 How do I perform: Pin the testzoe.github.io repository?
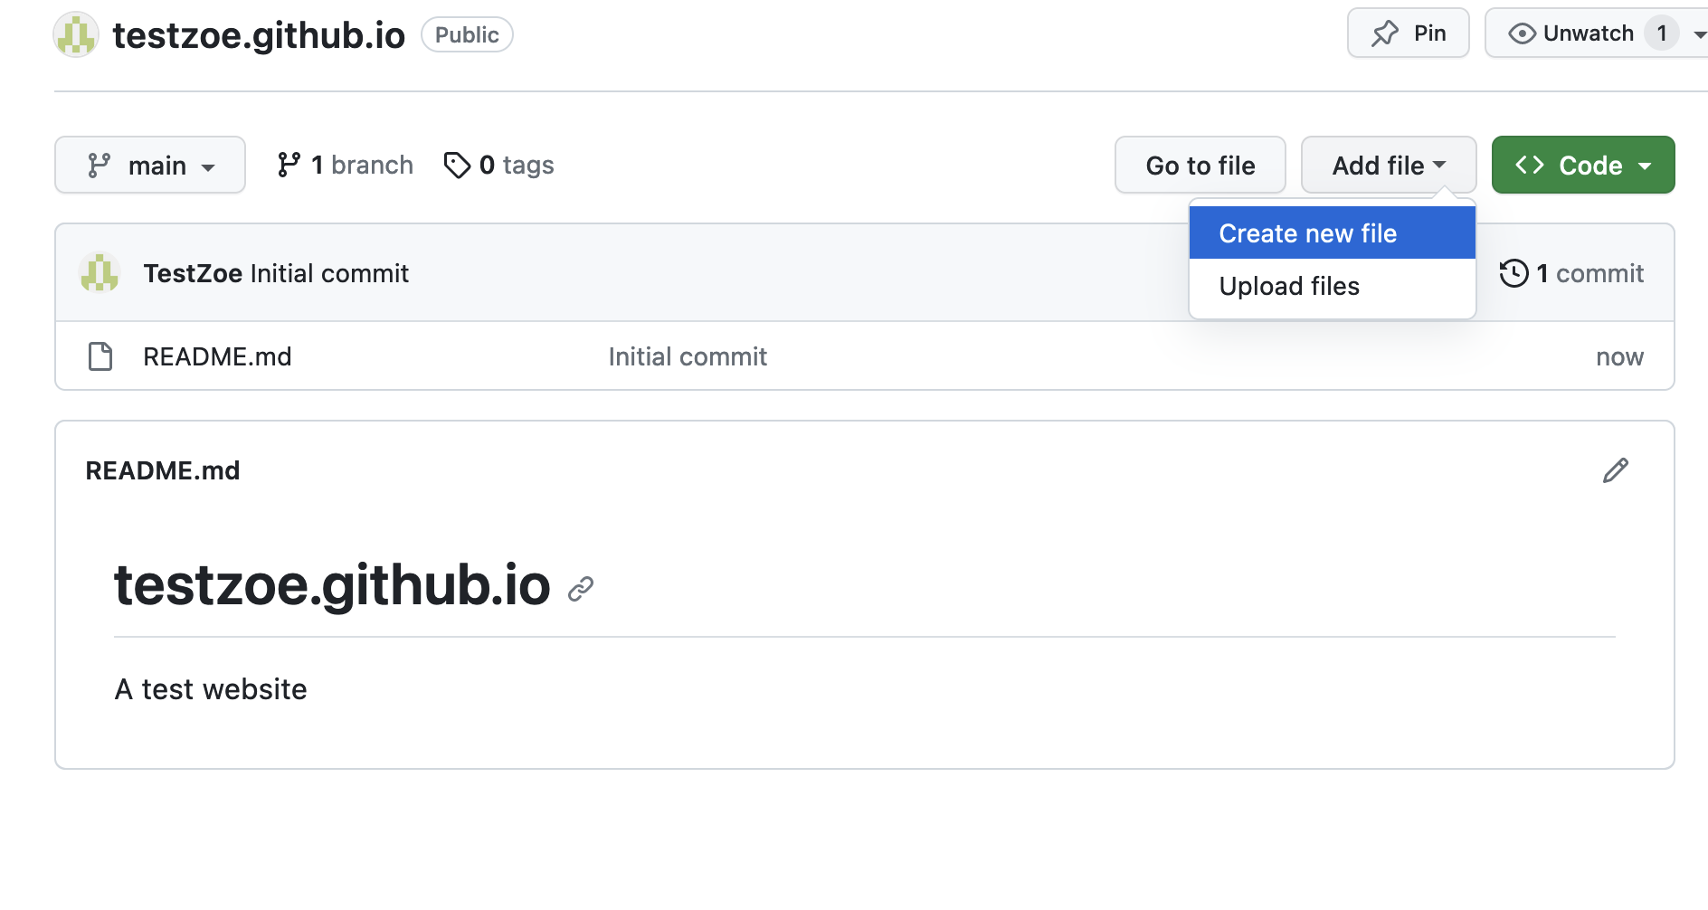click(1408, 33)
